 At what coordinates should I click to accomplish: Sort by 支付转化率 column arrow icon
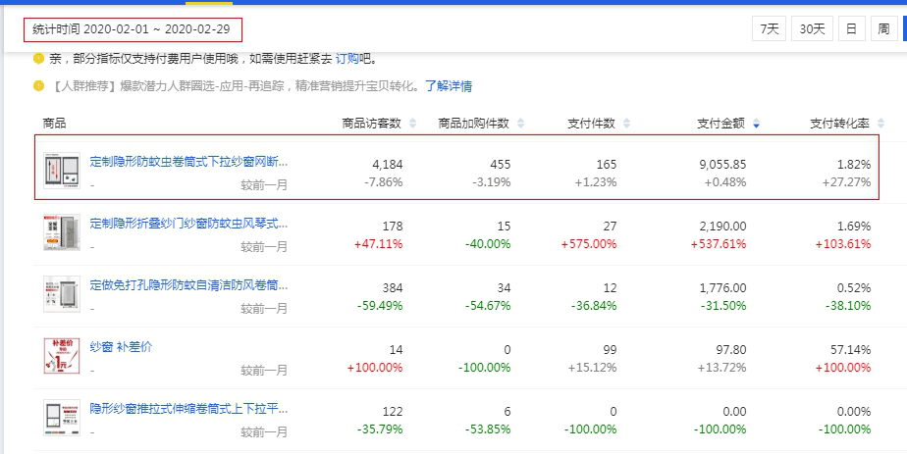(x=880, y=124)
